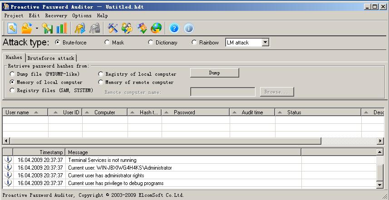Select 'Terminal Services is not running' log entry

point(190,160)
